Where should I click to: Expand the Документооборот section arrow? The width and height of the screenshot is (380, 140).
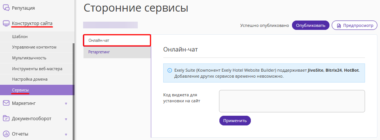(x=66, y=119)
